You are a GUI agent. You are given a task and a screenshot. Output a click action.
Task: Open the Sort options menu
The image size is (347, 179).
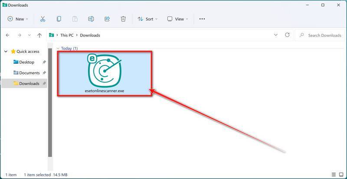pyautogui.click(x=147, y=19)
